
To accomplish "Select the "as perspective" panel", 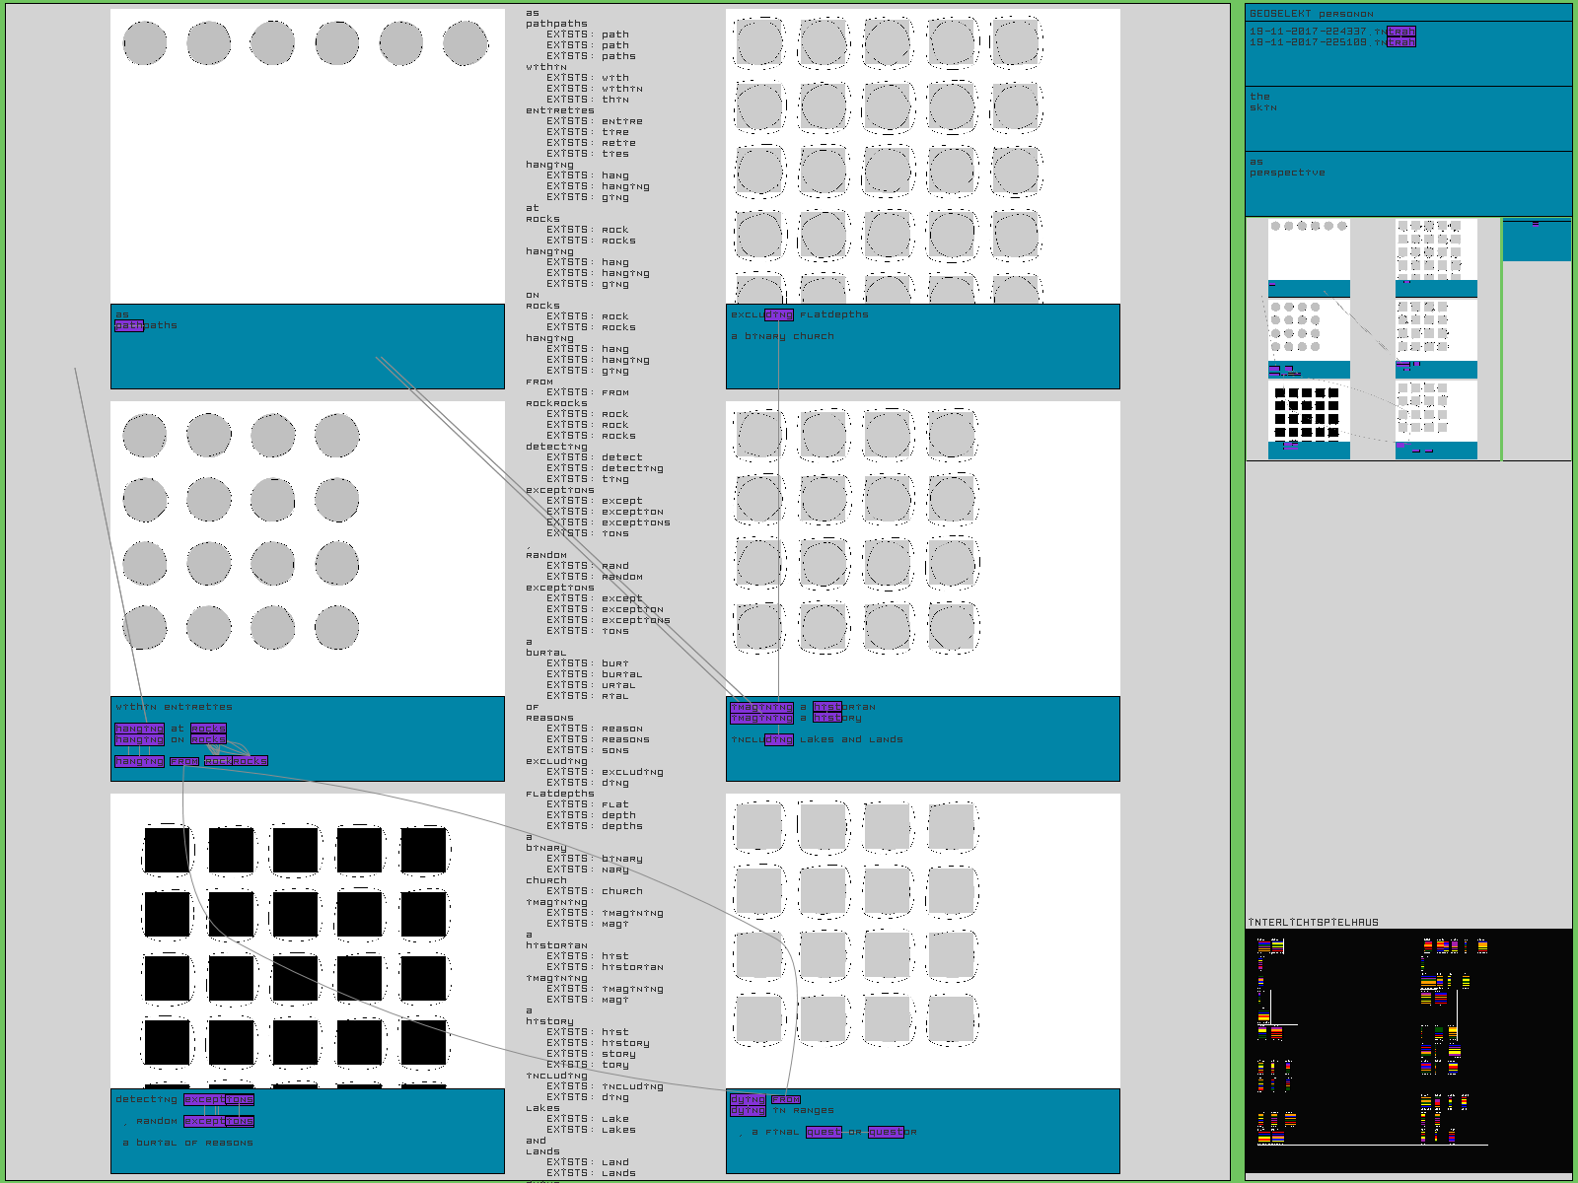I will [x=1407, y=183].
